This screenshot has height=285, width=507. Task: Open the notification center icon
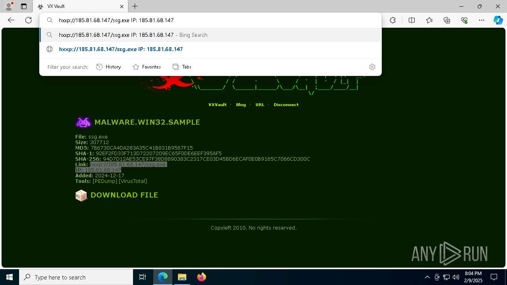coord(494,277)
